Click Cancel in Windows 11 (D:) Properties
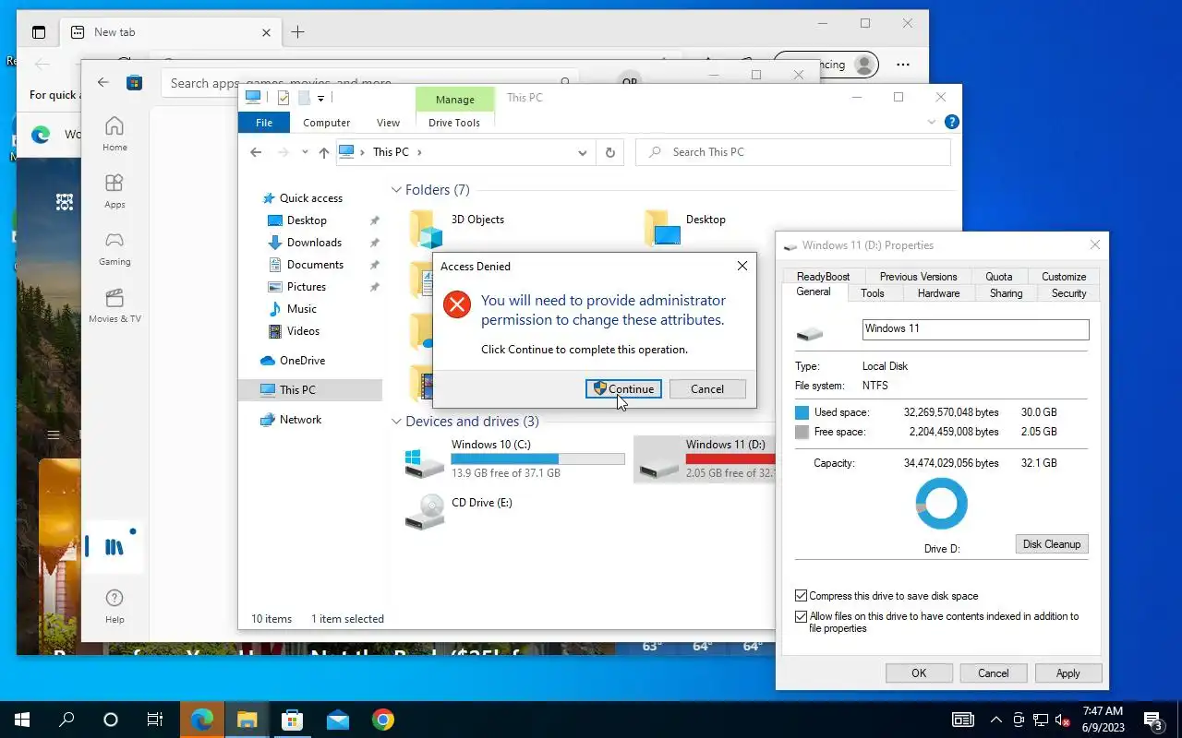 click(x=994, y=673)
